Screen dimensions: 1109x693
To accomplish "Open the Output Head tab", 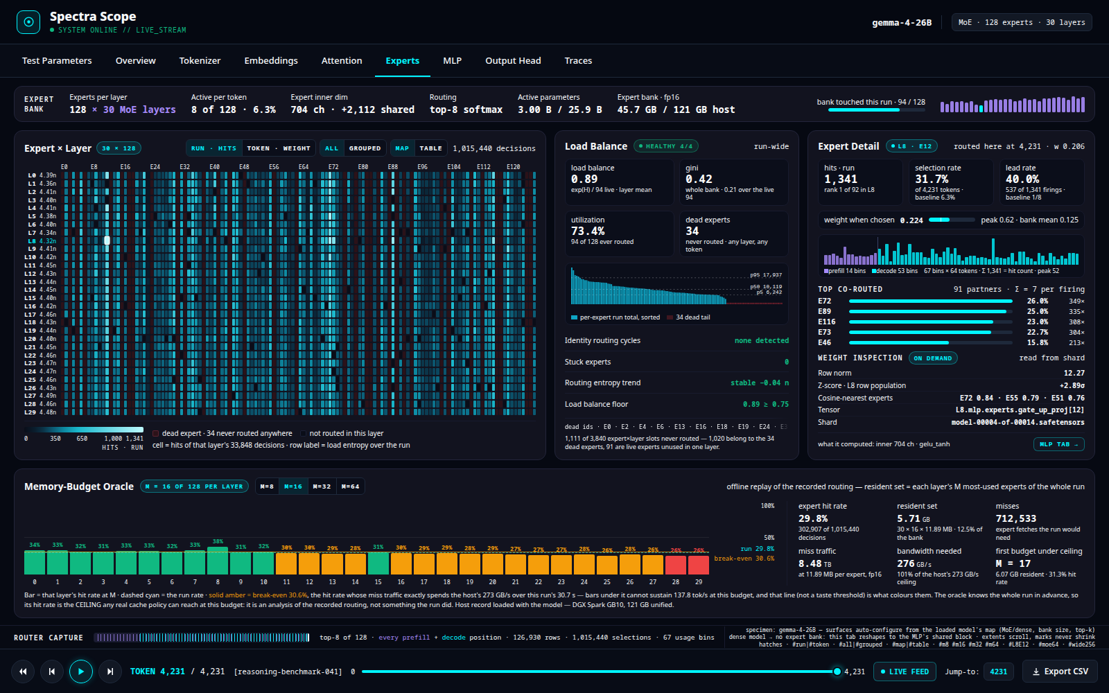I will [x=513, y=61].
